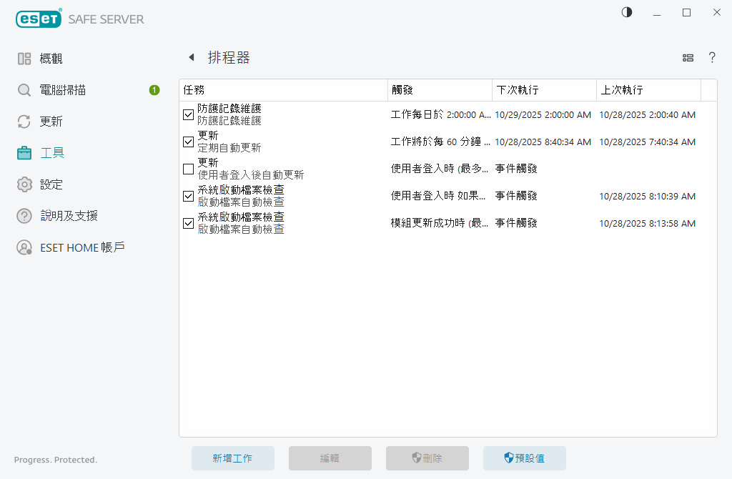Toggle the dark/light contrast theme icon
This screenshot has width=732, height=479.
click(x=627, y=12)
